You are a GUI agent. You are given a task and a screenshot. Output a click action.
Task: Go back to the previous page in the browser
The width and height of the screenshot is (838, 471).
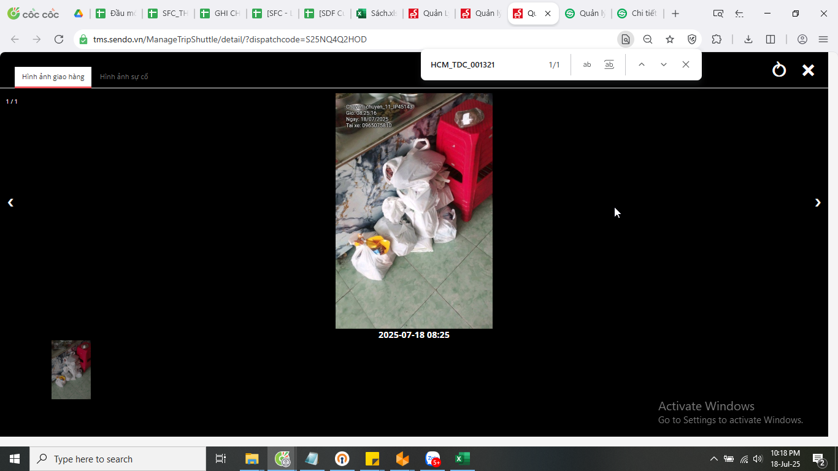tap(15, 39)
